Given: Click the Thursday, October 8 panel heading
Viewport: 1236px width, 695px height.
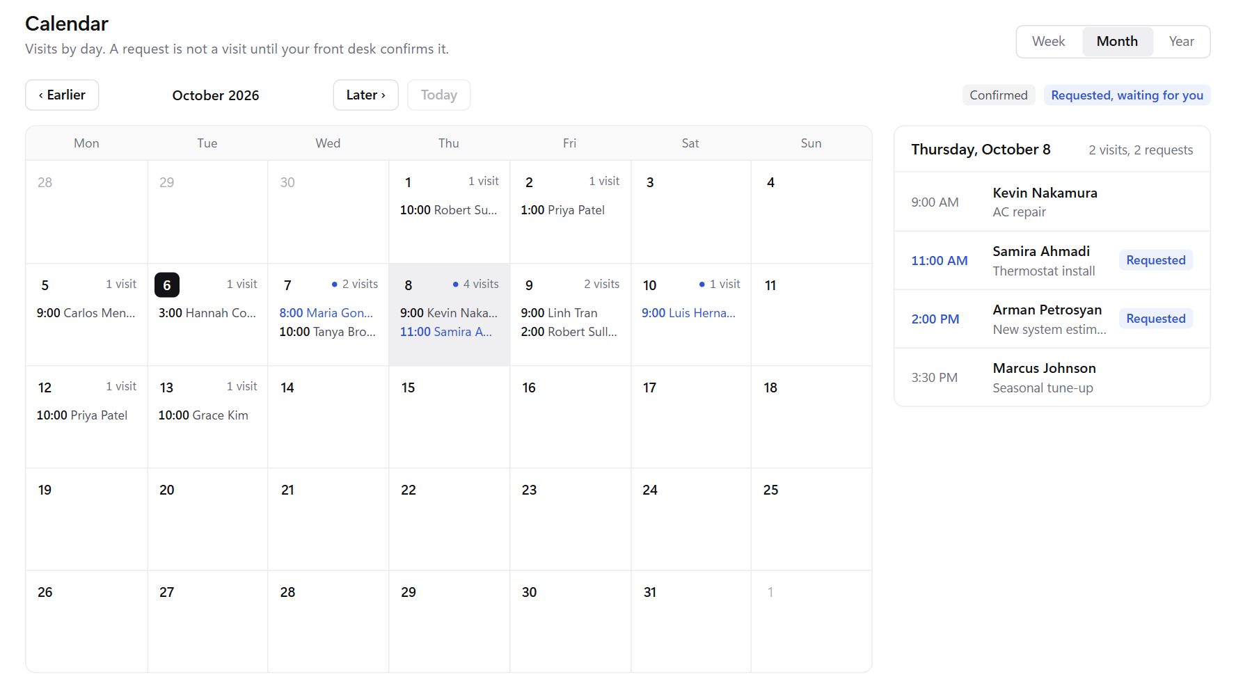Looking at the screenshot, I should point(981,150).
